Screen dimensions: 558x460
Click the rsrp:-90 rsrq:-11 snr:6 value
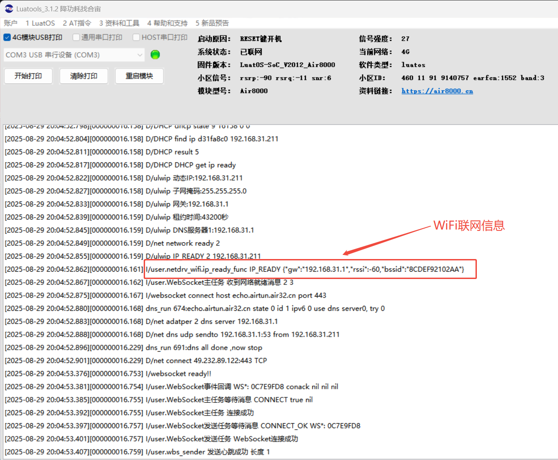click(286, 78)
